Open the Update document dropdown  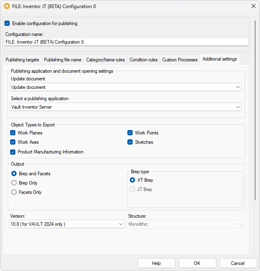126,87
